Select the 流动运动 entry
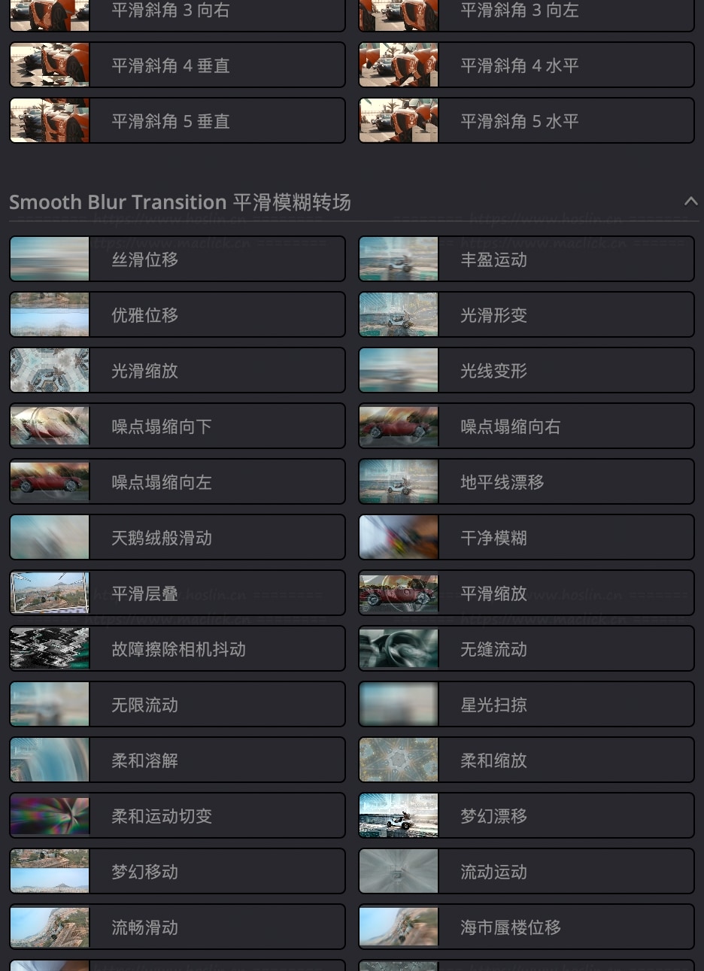 coord(526,872)
